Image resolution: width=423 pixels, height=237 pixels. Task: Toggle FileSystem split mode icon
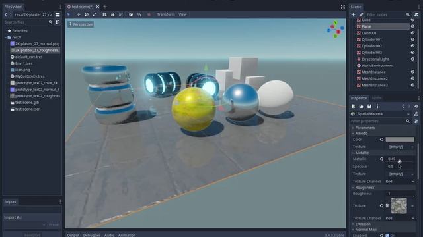tap(58, 14)
